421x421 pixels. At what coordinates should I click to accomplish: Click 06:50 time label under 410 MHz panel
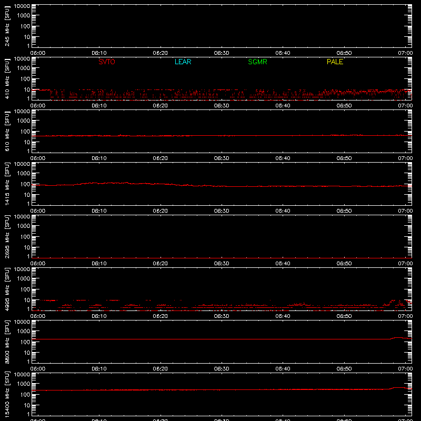click(344, 106)
